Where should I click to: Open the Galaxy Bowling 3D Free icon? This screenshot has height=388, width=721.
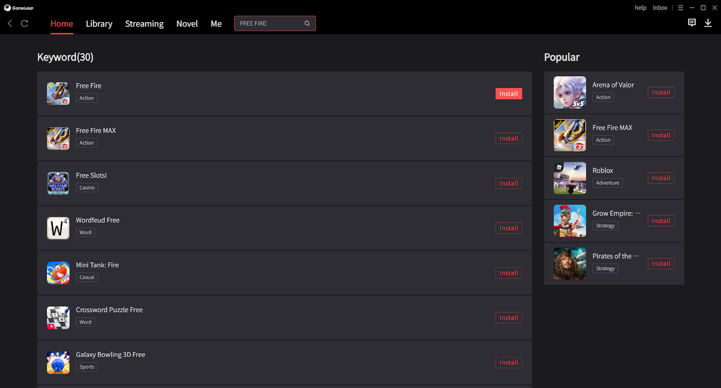[58, 362]
